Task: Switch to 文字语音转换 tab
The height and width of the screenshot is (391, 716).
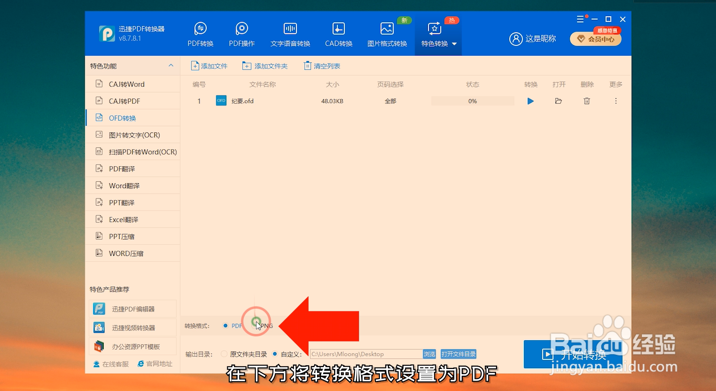Action: (x=290, y=34)
